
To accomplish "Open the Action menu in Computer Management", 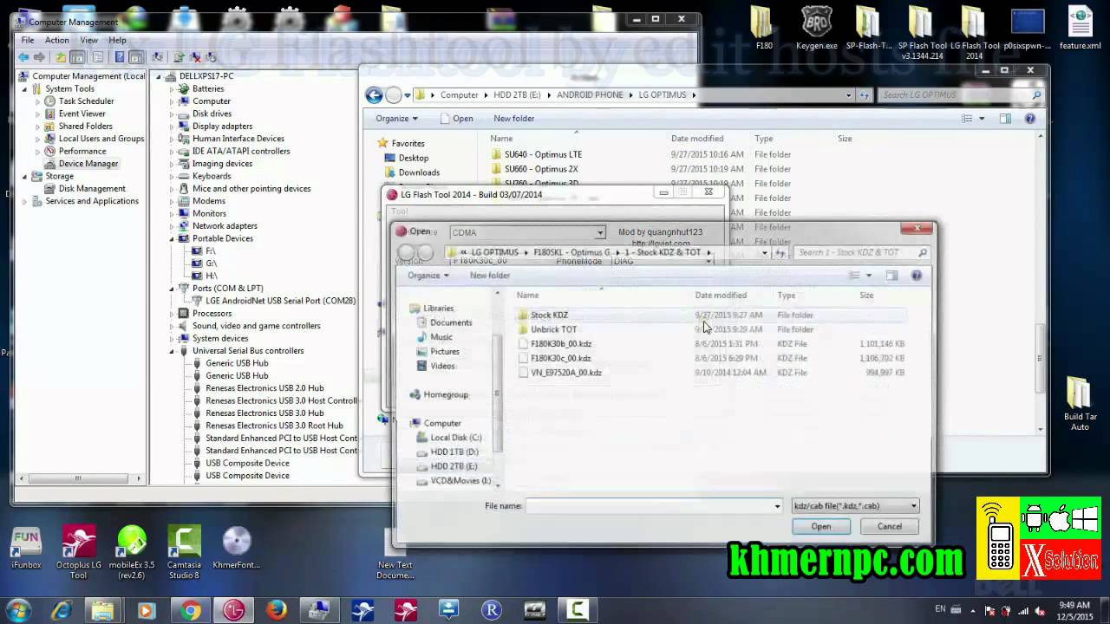I will 56,40.
